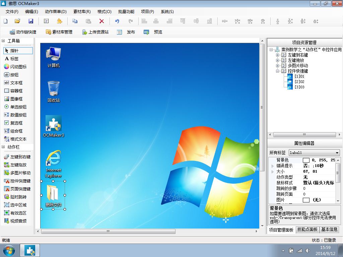Viewport: 343px width, 257px height.
Task: Collapse the 工具箱 toolbox section
Action: click(x=3, y=40)
